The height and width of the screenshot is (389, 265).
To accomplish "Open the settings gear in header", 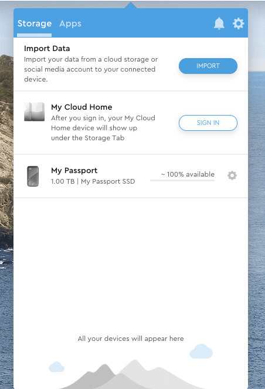I will click(x=238, y=23).
